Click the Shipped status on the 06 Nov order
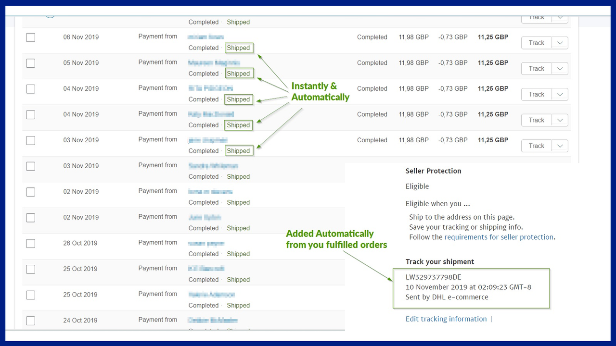Viewport: 616px width, 346px height. click(239, 48)
